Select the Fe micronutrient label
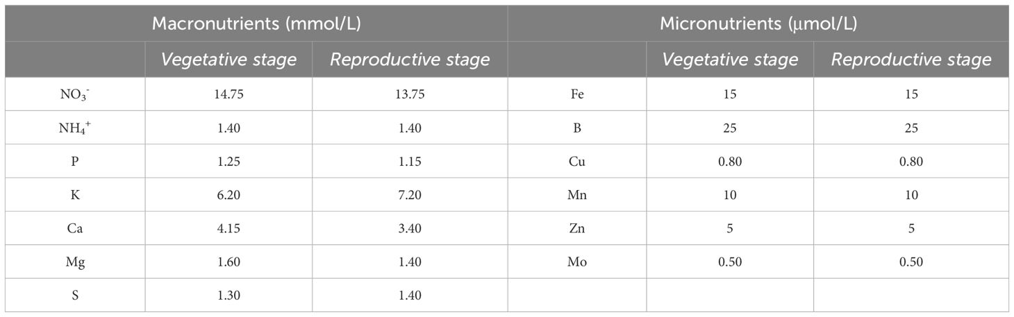The height and width of the screenshot is (317, 1014). tap(576, 94)
